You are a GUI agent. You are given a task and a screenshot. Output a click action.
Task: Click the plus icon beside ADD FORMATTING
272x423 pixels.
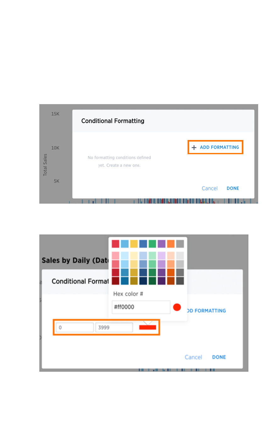coord(194,147)
